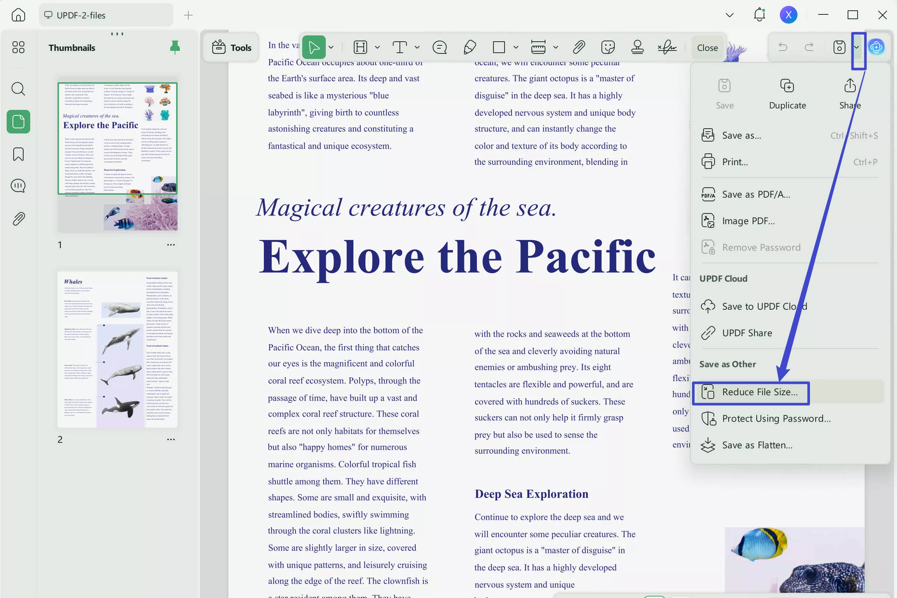Image resolution: width=897 pixels, height=598 pixels.
Task: Click the Close button to exit editing
Action: 707,47
